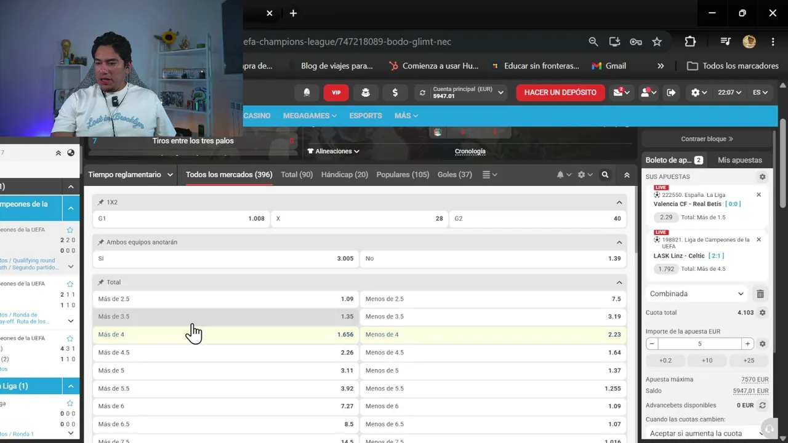Open the header settings gear

click(x=699, y=92)
